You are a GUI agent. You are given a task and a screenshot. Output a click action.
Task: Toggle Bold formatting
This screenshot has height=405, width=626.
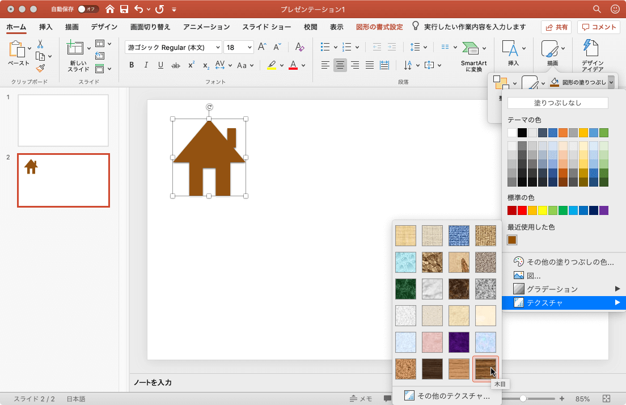coord(132,65)
